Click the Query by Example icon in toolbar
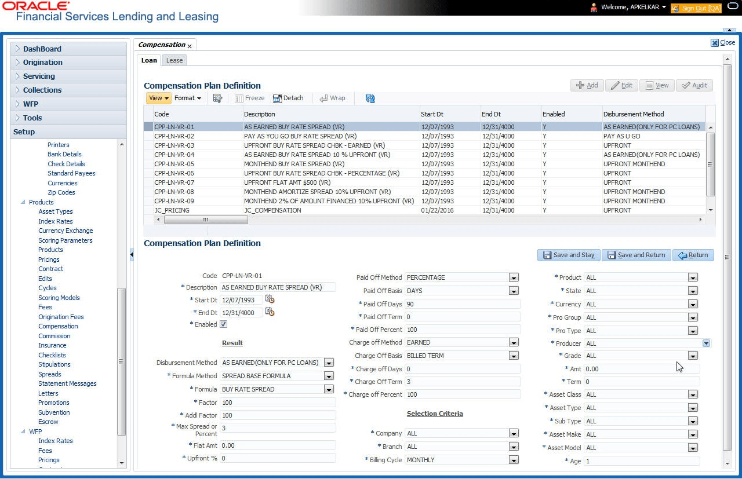This screenshot has height=479, width=742. 217,98
